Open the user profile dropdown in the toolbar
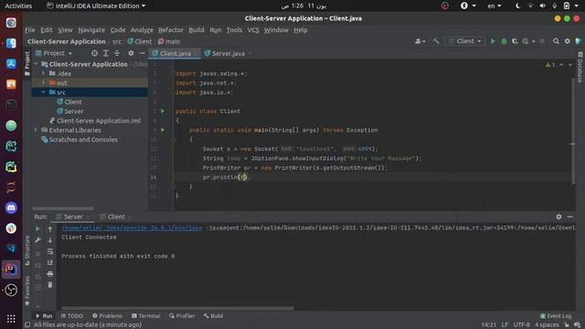585x329 pixels. 420,41
